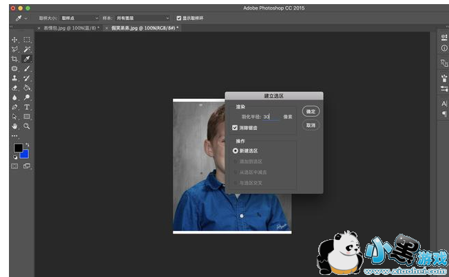Click the blue background color swatch
The image size is (449, 277).
tap(24, 153)
